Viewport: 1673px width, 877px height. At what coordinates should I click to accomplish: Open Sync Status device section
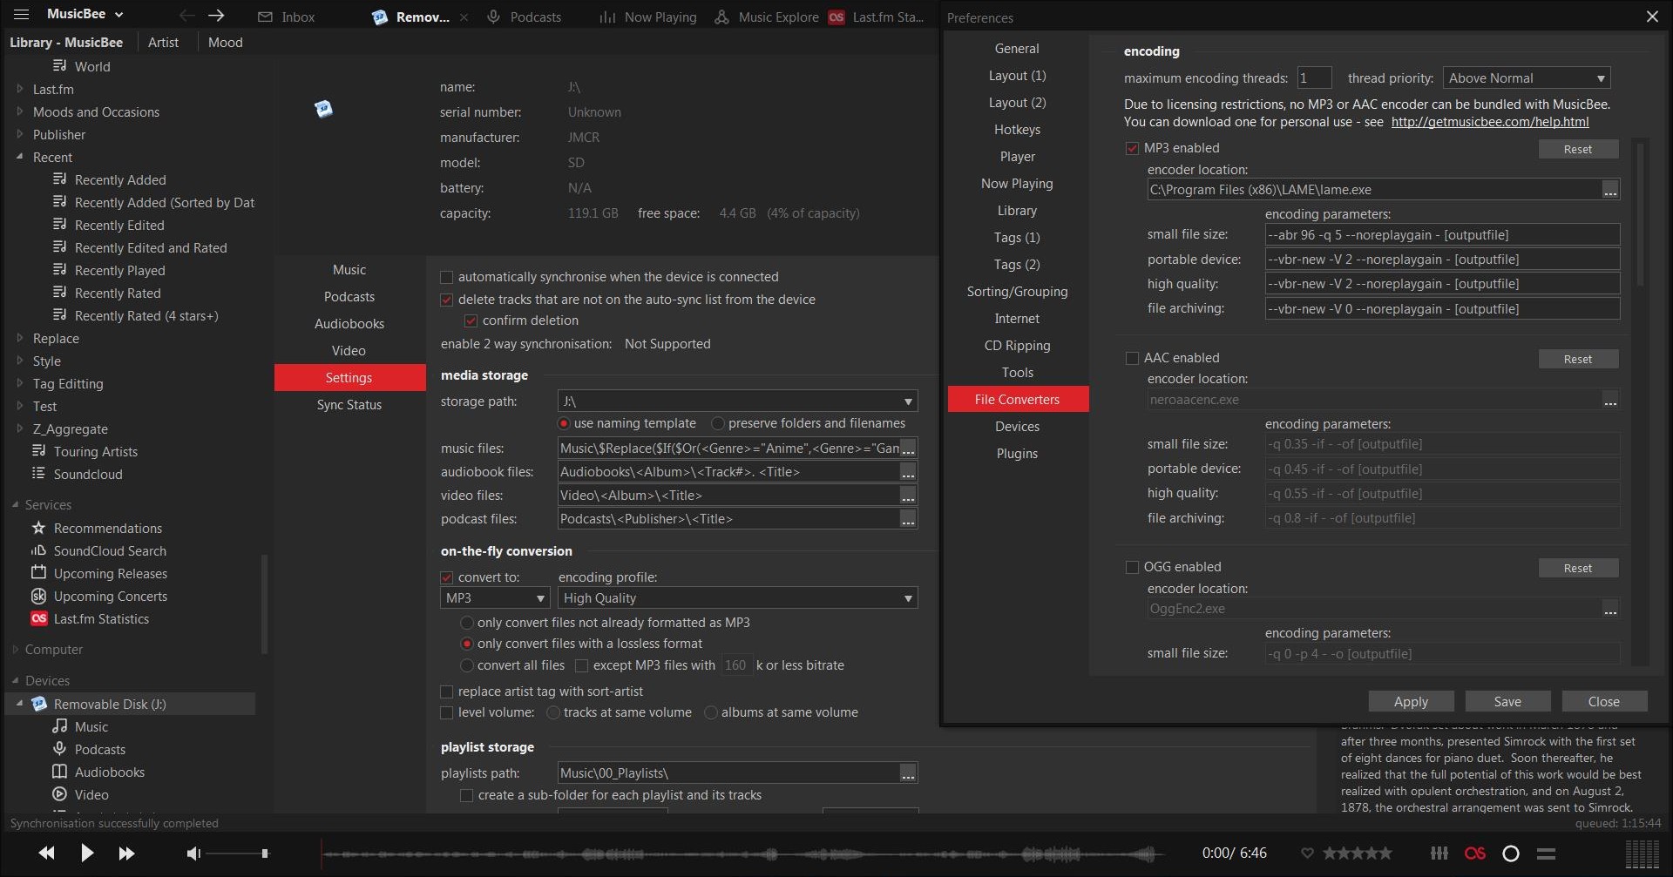click(349, 405)
